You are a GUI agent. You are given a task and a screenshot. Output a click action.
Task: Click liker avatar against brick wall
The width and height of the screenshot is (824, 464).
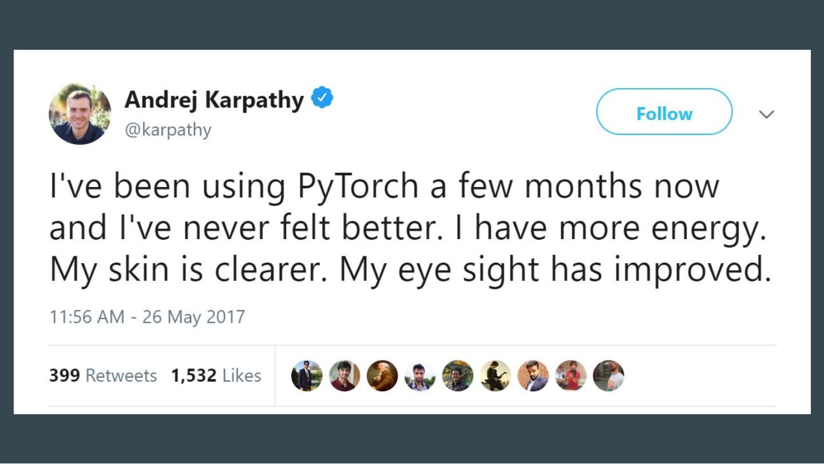[533, 376]
